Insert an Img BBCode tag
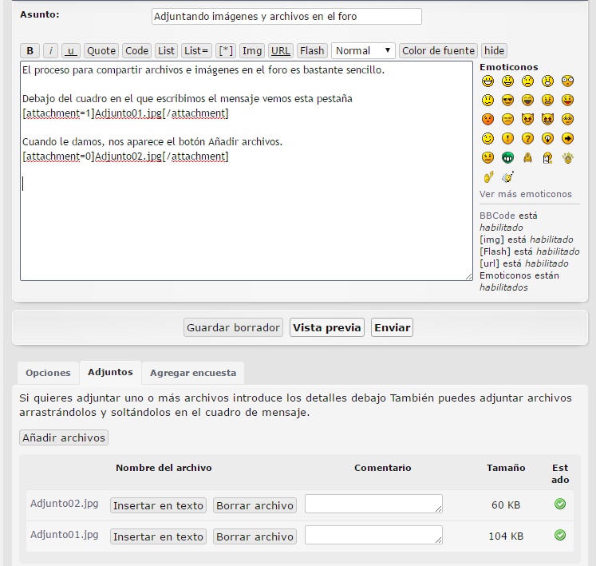596x566 pixels. click(252, 50)
